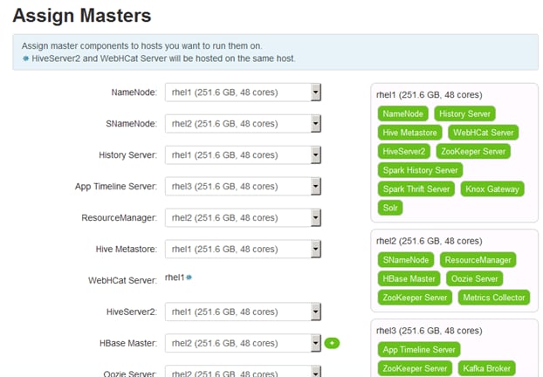The height and width of the screenshot is (377, 543).
Task: Click the NameNode tag under rhel1
Action: coord(402,113)
